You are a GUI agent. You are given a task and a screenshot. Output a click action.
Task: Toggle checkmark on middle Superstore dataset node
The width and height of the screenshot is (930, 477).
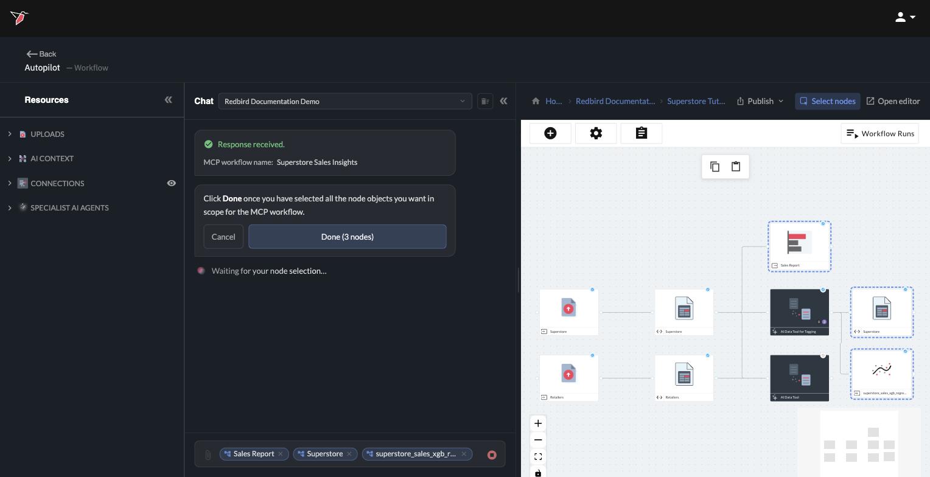tap(708, 290)
